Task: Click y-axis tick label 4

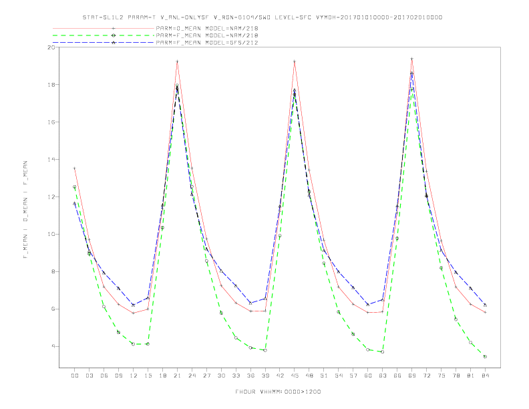Action: (53, 347)
